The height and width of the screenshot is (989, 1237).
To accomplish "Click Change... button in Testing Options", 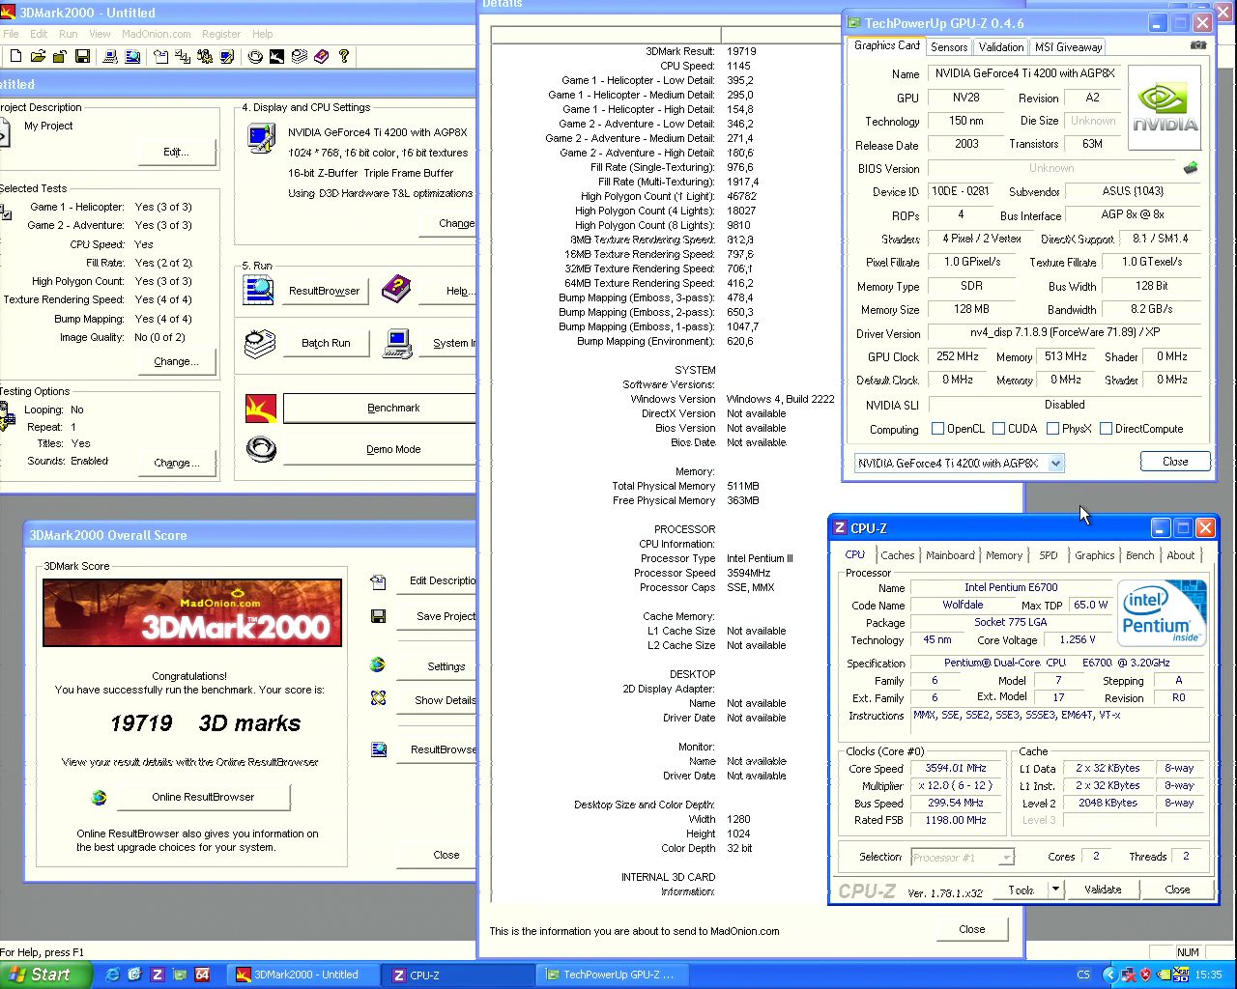I will (176, 463).
